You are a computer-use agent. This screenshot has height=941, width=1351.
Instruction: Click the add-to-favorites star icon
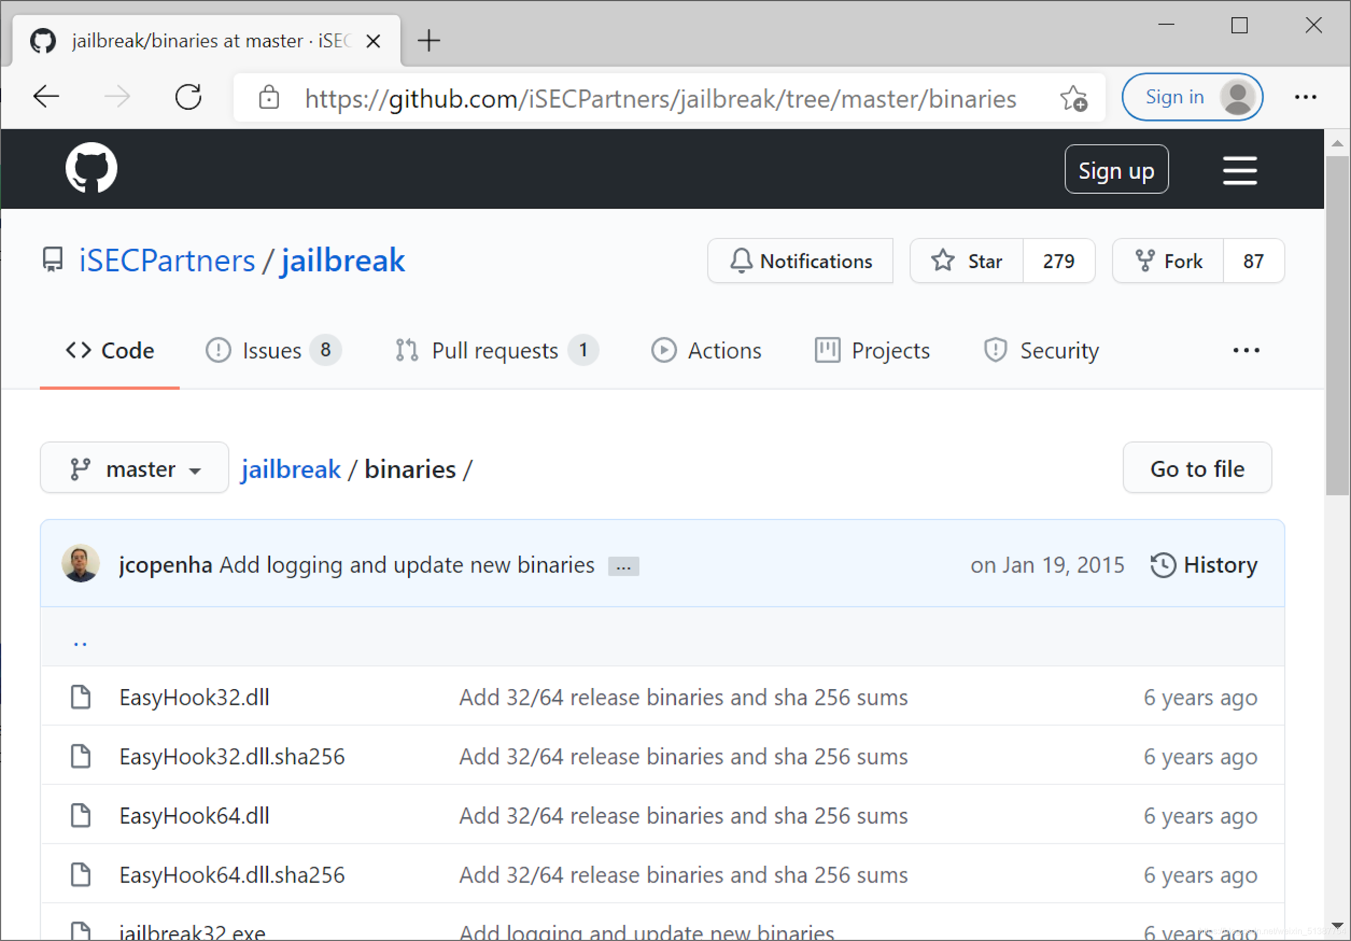coord(1073,98)
